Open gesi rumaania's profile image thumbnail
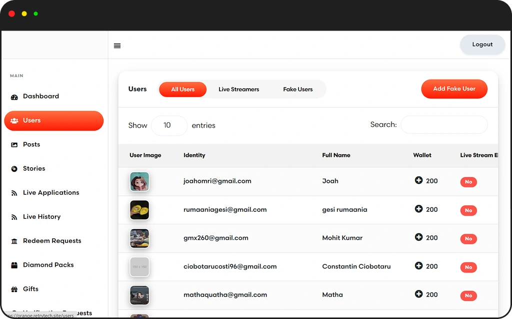 [139, 210]
